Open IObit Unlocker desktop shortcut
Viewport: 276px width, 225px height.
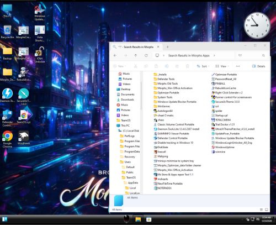(40, 55)
